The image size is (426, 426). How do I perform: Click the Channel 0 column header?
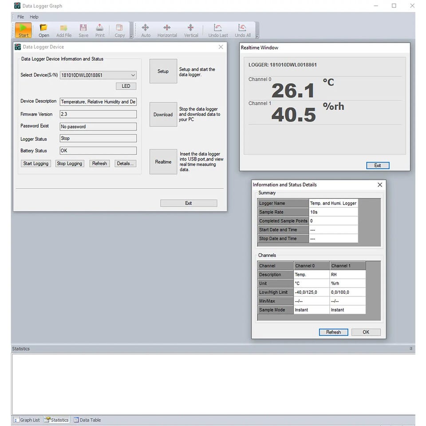click(x=312, y=266)
